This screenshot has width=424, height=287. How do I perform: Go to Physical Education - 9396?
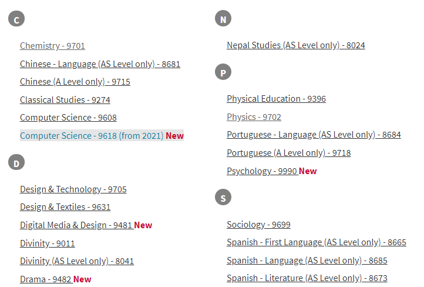click(276, 99)
